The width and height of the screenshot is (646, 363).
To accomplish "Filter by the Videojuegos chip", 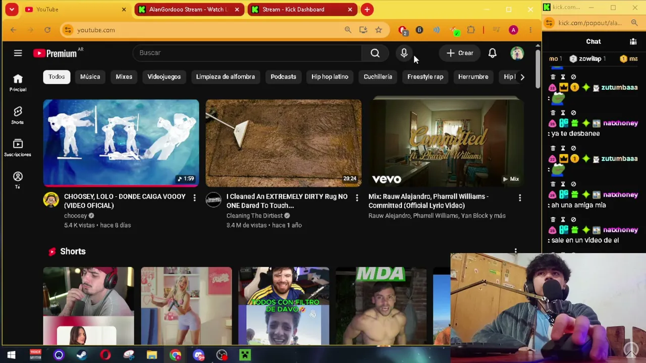I will click(164, 77).
